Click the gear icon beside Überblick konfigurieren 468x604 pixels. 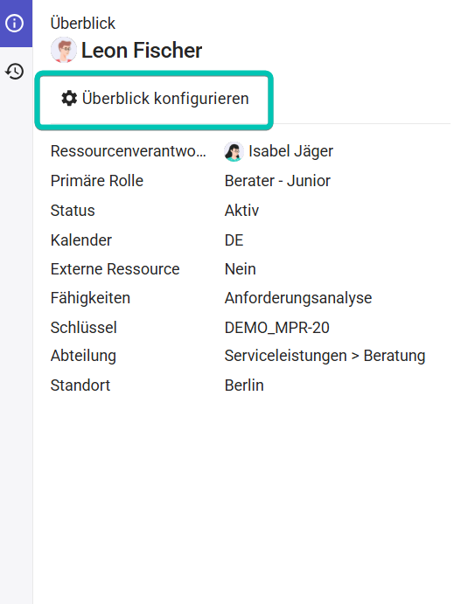point(69,98)
